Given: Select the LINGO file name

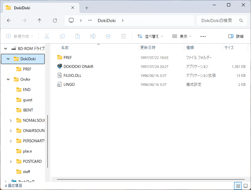Looking at the screenshot, I should [69, 85].
